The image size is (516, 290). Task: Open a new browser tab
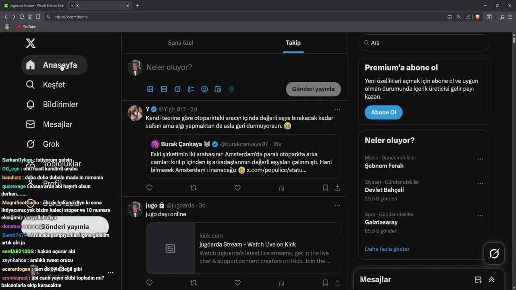point(137,6)
